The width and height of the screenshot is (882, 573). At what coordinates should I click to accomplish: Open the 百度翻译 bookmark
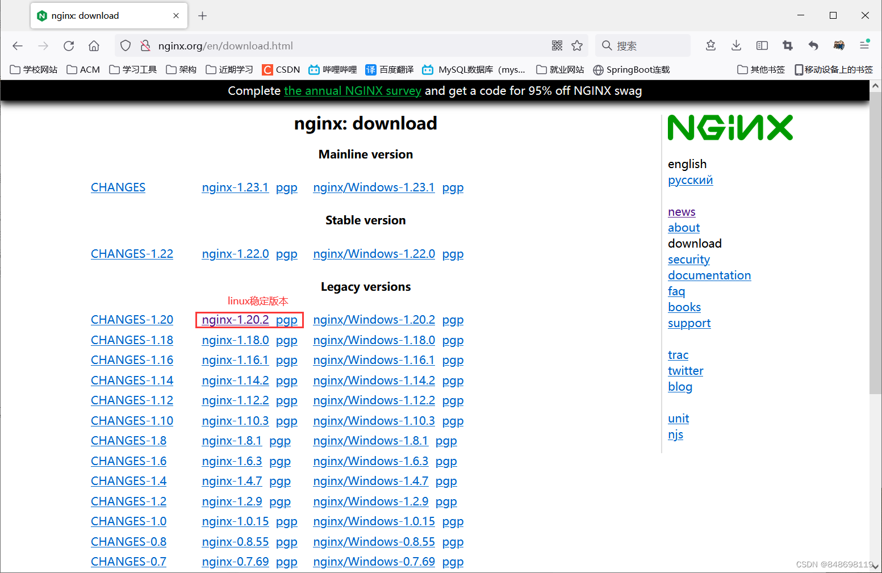390,70
